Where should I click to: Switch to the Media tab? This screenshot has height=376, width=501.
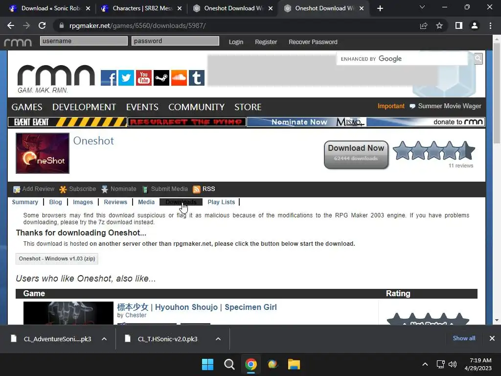tap(146, 202)
